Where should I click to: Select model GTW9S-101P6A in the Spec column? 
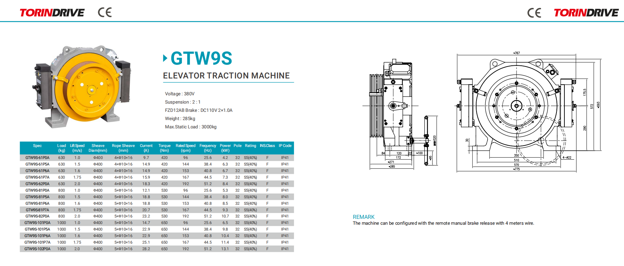[37, 236]
